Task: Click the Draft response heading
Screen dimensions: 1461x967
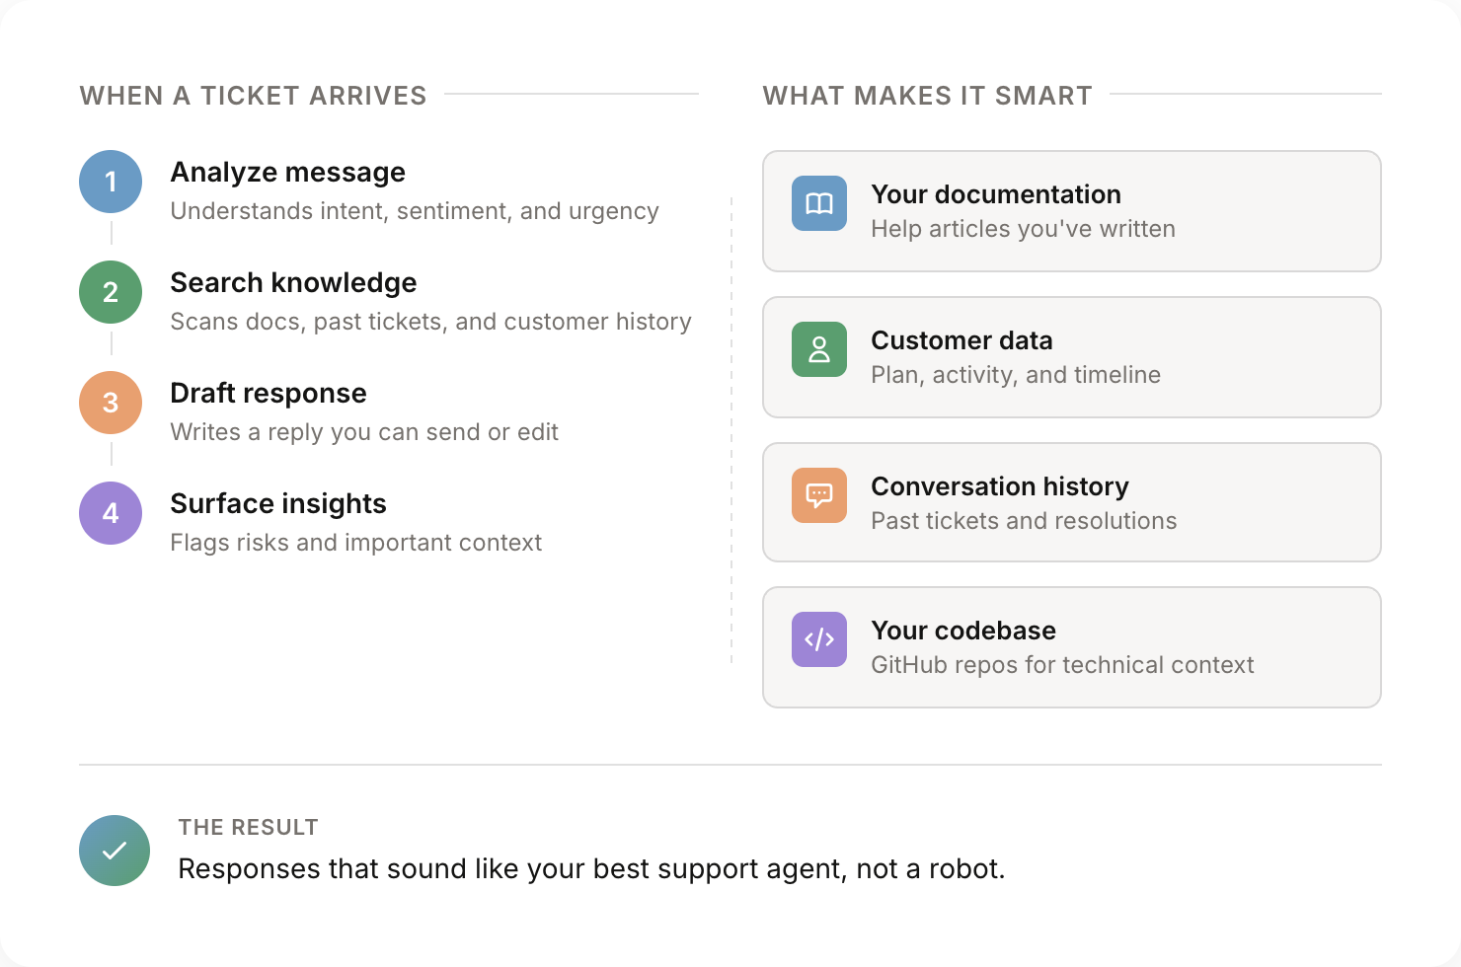Action: (268, 394)
